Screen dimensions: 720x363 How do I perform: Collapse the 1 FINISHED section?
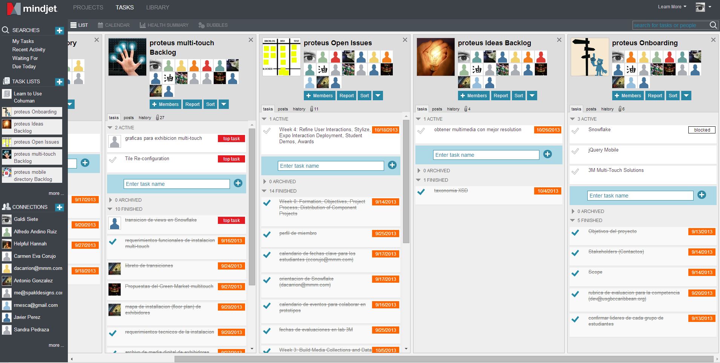[x=418, y=180]
